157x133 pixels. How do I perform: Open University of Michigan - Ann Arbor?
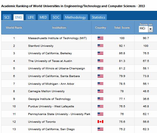[x=51, y=84]
